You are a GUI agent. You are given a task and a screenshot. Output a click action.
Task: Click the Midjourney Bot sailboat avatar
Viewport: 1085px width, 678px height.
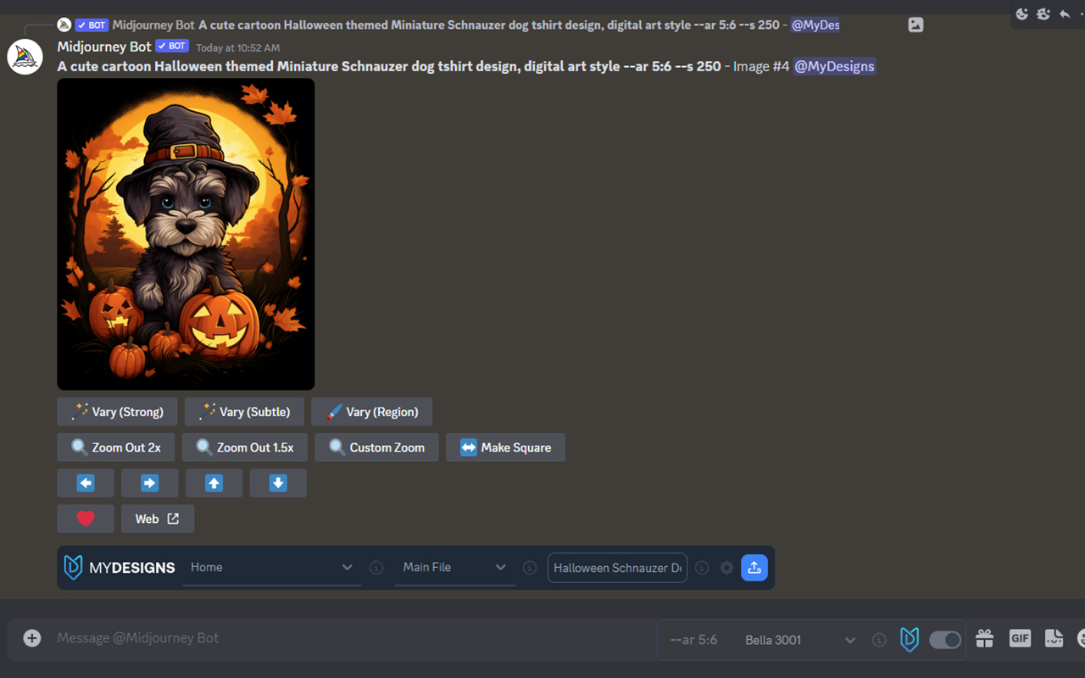point(25,57)
